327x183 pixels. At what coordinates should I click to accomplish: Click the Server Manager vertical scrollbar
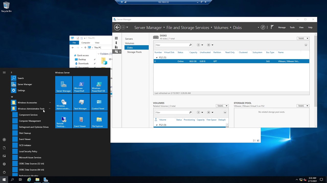click(x=316, y=71)
